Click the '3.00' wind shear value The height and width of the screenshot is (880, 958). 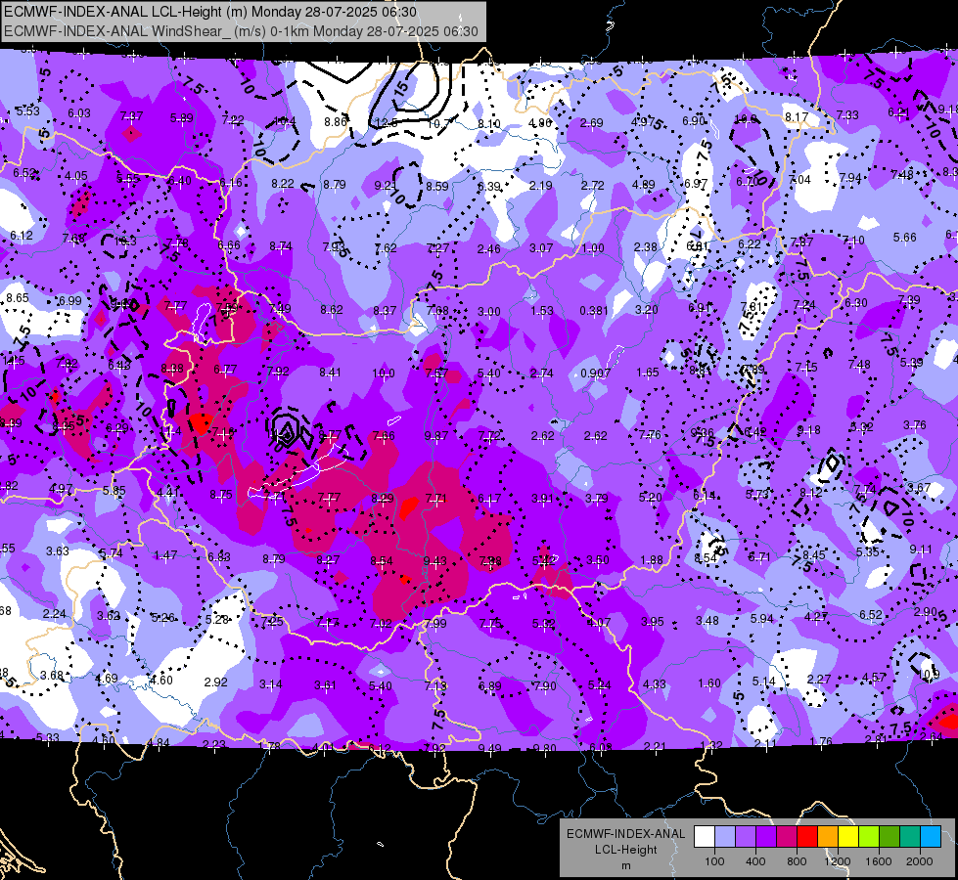pos(488,312)
